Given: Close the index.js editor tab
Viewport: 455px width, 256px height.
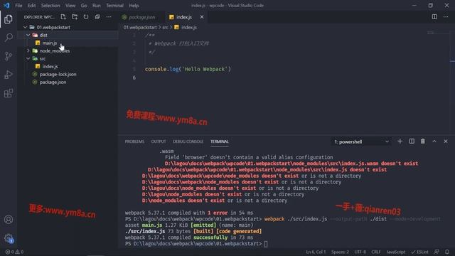Looking at the screenshot, I should (202, 17).
